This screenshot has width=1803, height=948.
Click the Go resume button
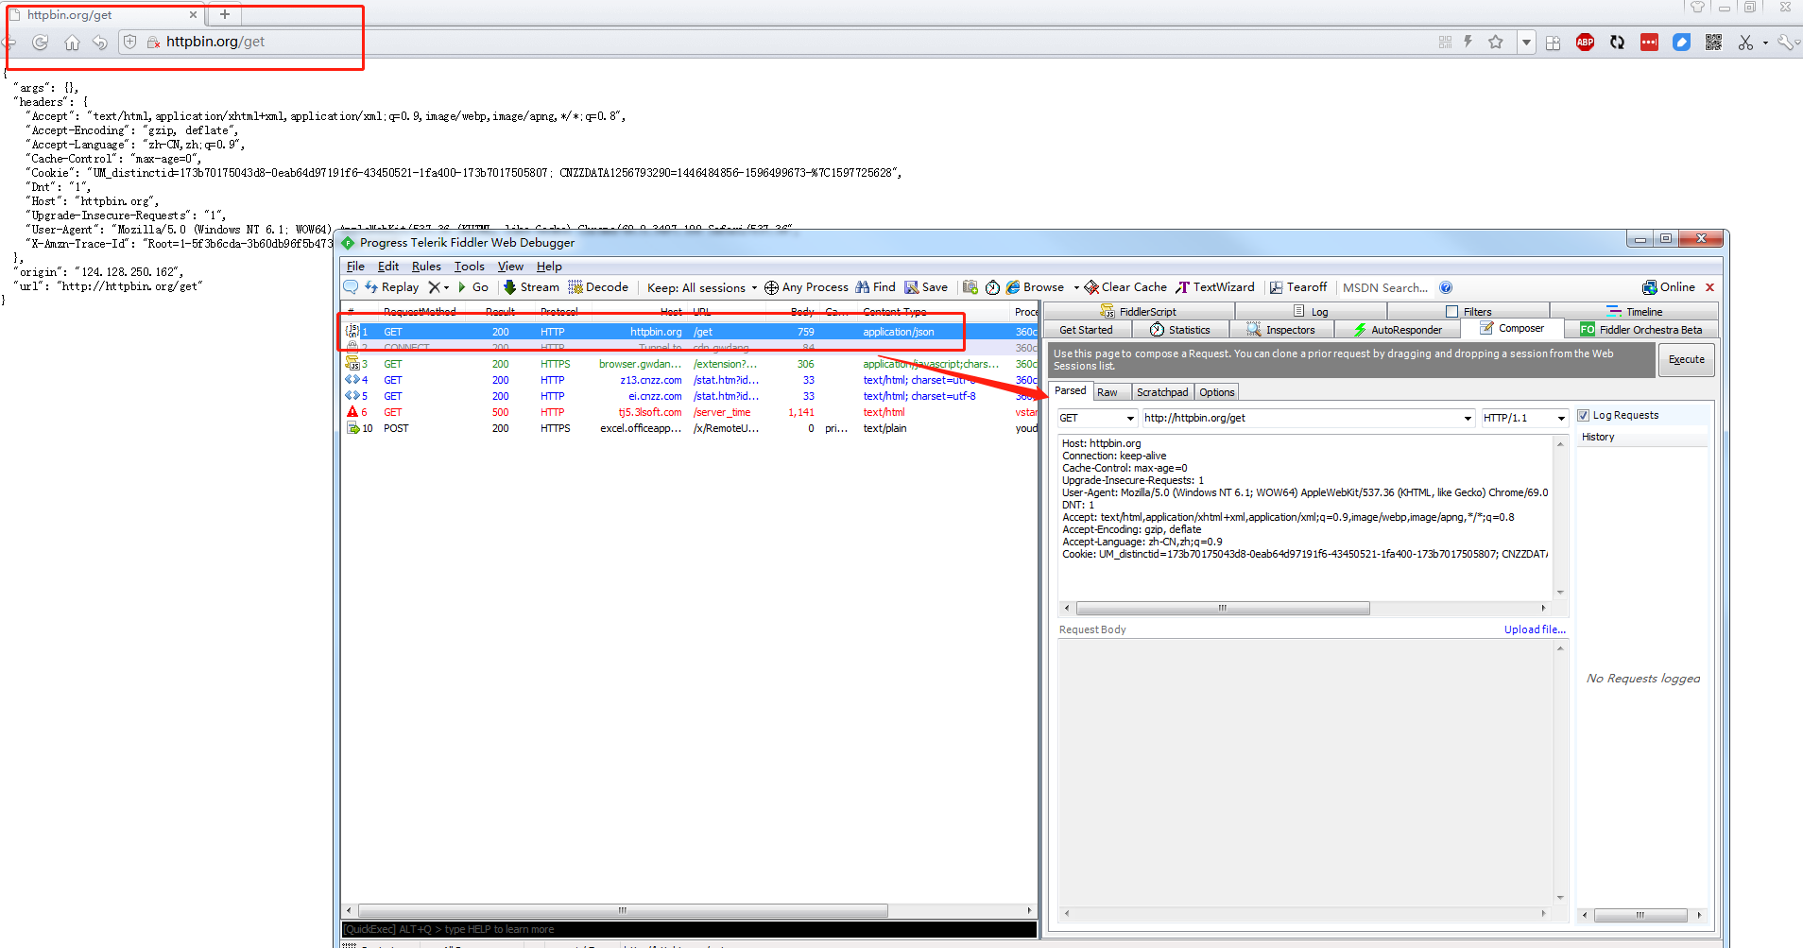pos(473,287)
